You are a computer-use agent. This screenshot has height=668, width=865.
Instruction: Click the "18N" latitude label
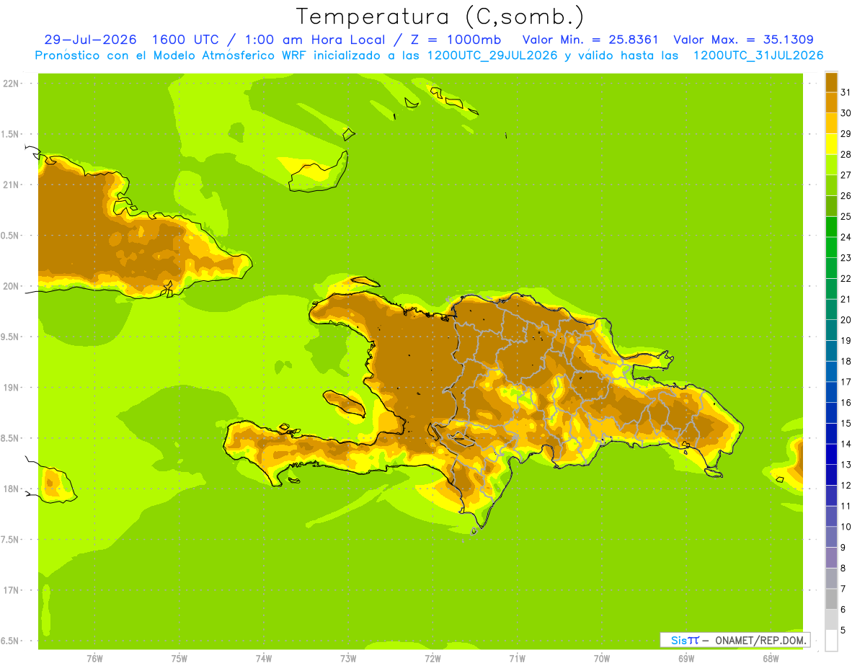tap(11, 489)
